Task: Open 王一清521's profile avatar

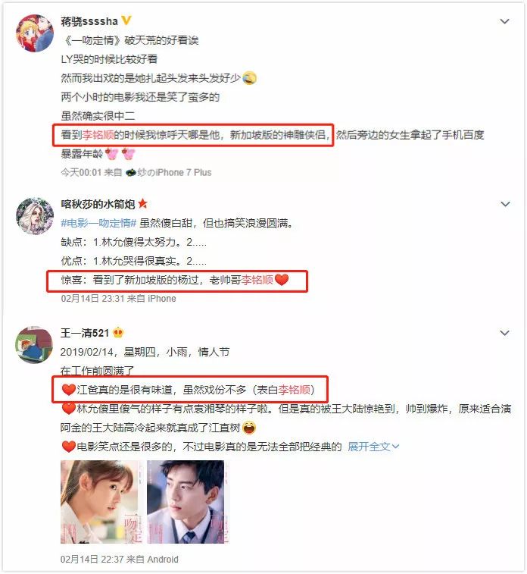Action: coord(34,345)
